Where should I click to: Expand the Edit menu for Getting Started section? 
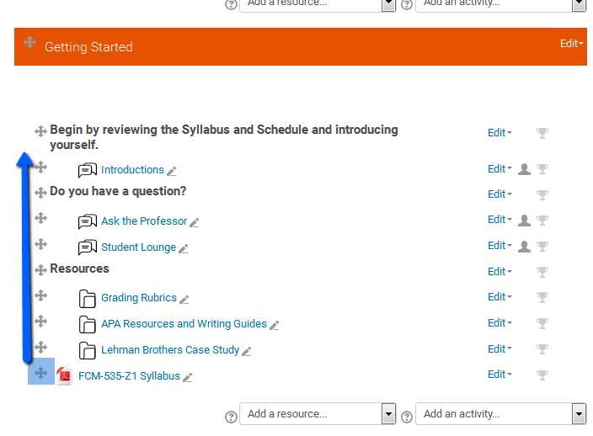tap(571, 44)
